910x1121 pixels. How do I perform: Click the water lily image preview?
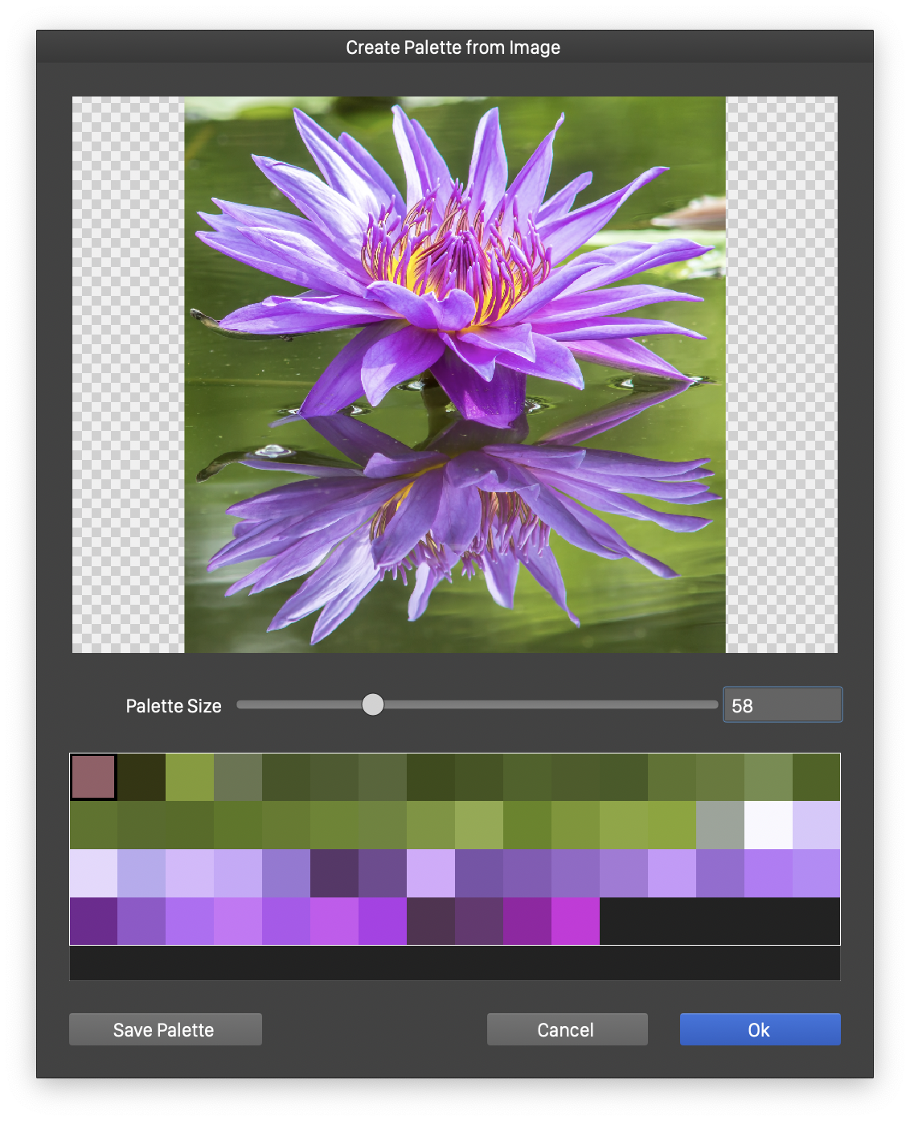coord(455,375)
